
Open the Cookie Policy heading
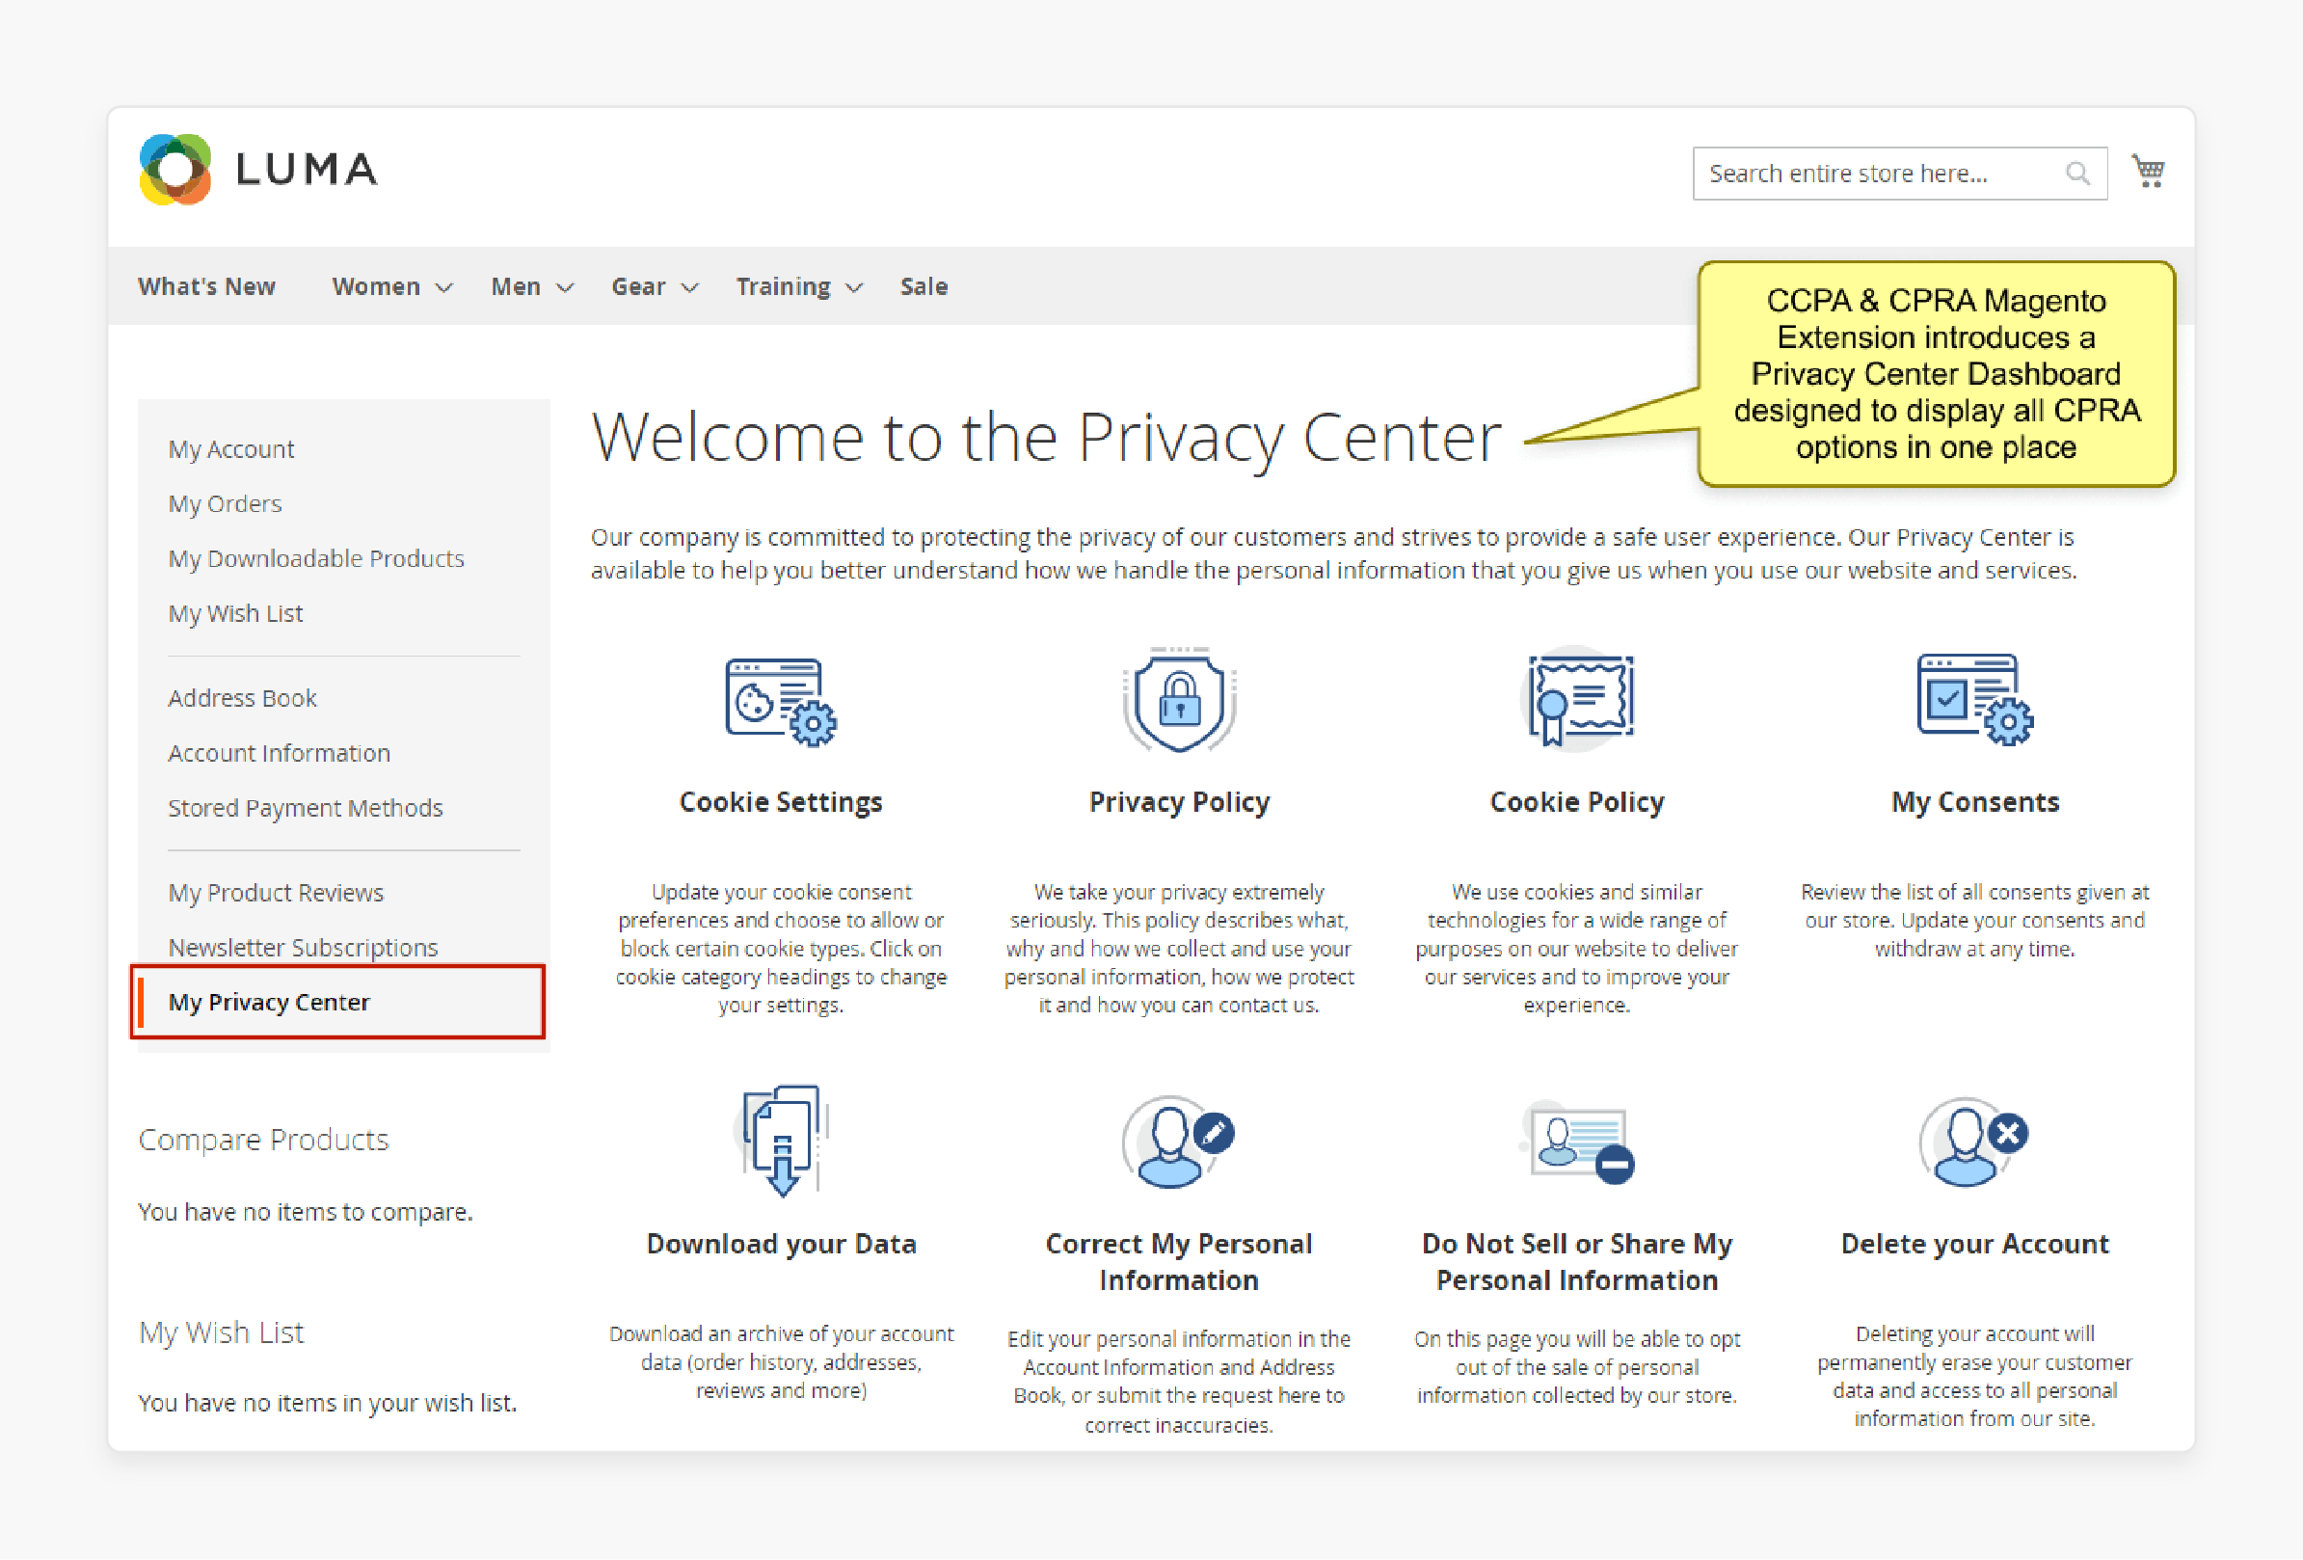click(1578, 802)
